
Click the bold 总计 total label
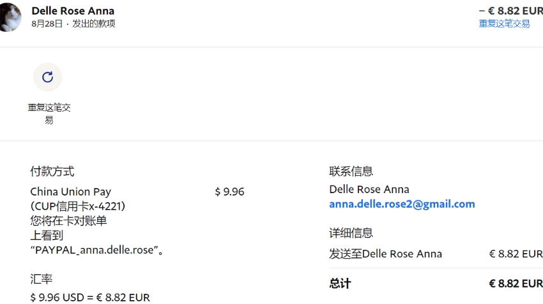point(340,284)
